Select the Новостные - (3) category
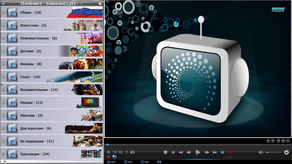Image resolution: width=292 pixels, height=164 pixels. point(52,25)
